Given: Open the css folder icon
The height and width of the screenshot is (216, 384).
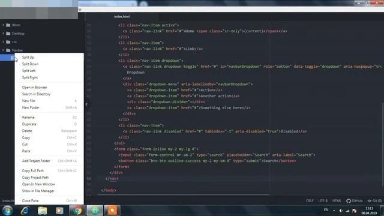Looking at the screenshot, I should click(x=8, y=42).
